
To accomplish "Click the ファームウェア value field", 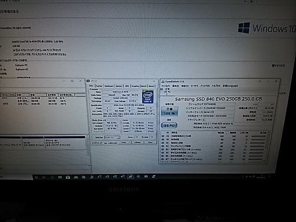I will (x=219, y=104).
